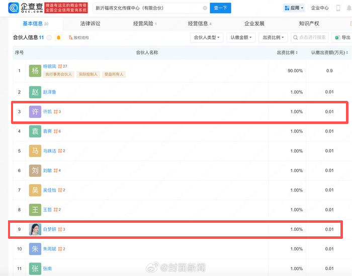Click the 赵 avatar tile
The height and width of the screenshot is (276, 352).
(35, 92)
